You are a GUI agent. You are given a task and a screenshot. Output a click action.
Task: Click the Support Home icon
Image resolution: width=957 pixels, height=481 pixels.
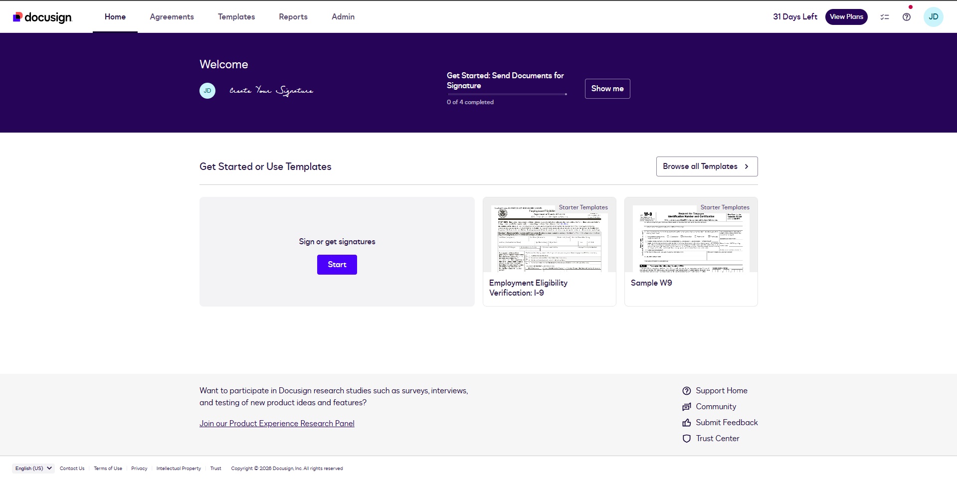click(687, 391)
